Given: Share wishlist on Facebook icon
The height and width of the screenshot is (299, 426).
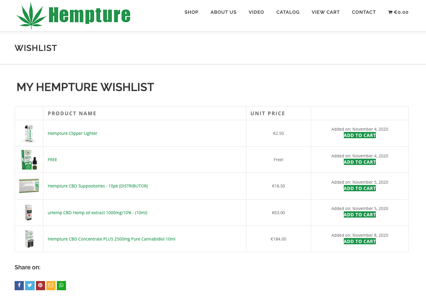Looking at the screenshot, I should click(x=19, y=286).
